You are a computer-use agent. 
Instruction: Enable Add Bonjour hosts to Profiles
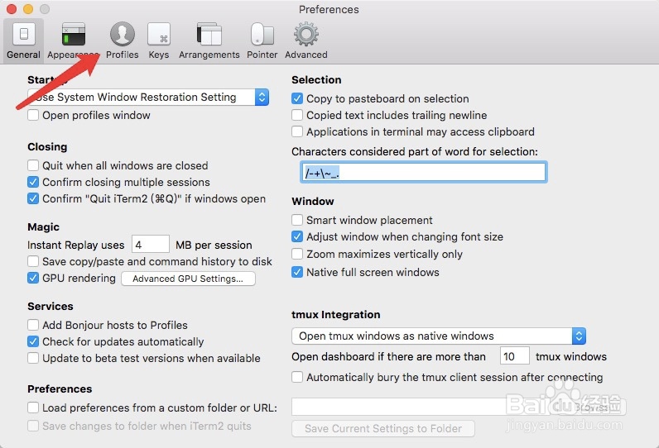point(33,325)
